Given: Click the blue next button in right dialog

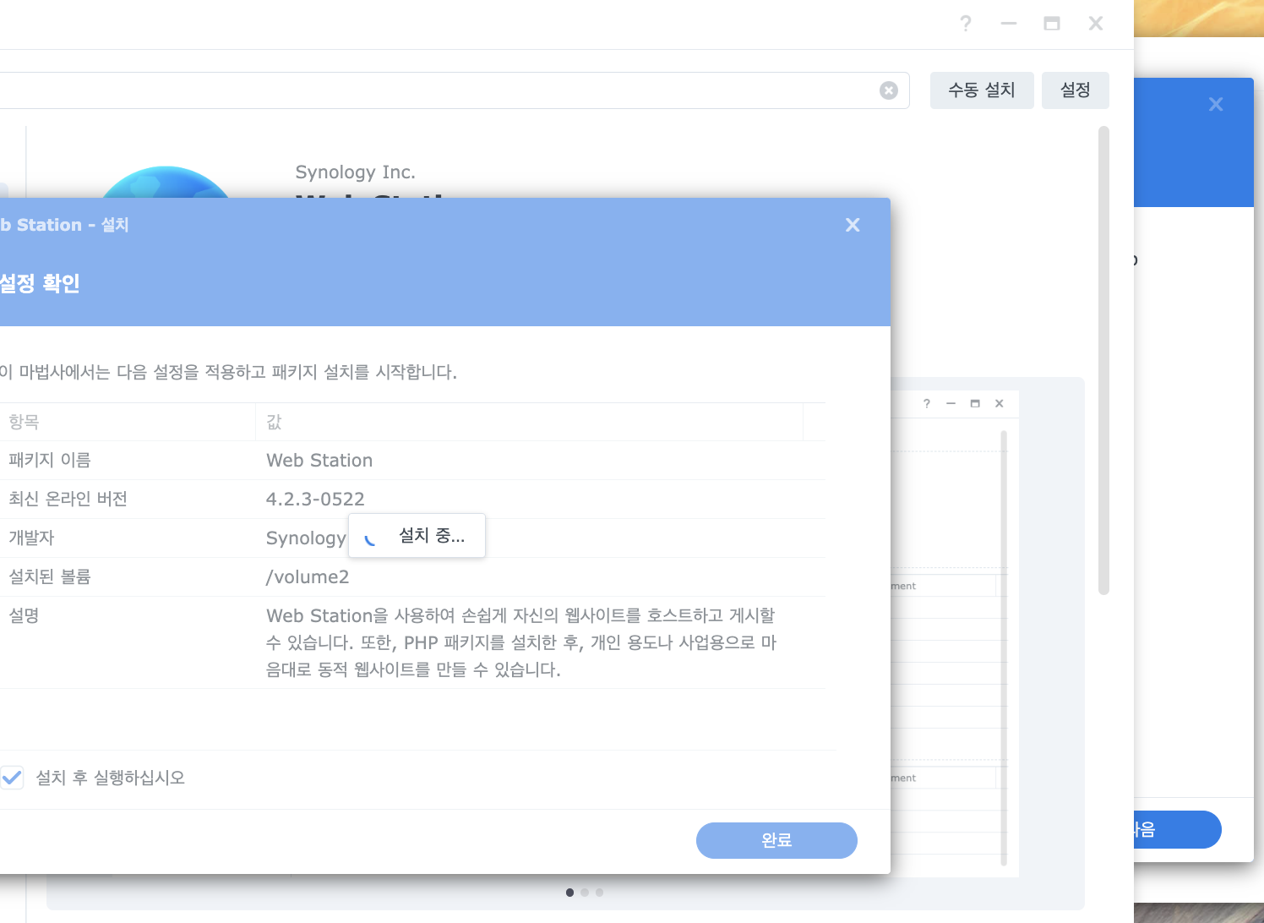Looking at the screenshot, I should [1177, 830].
